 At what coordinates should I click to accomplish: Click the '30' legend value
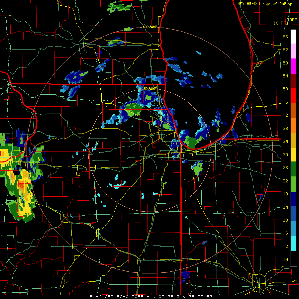[285, 154]
